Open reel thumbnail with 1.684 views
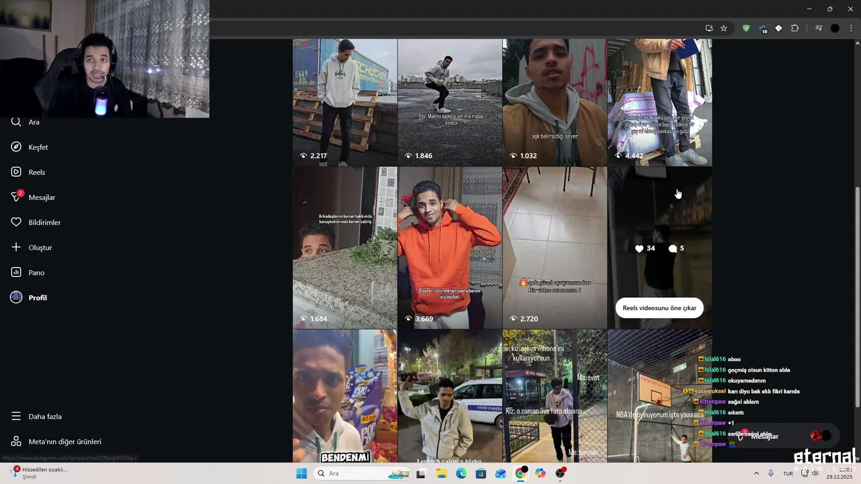 click(x=344, y=247)
